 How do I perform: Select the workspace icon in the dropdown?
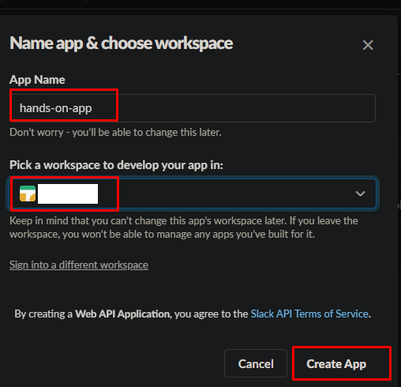click(x=28, y=193)
